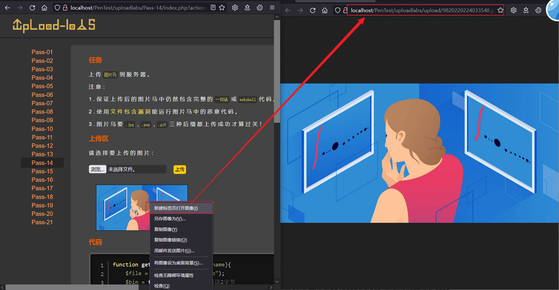
Task: Click the 未选择文件 file label
Action: pos(121,169)
